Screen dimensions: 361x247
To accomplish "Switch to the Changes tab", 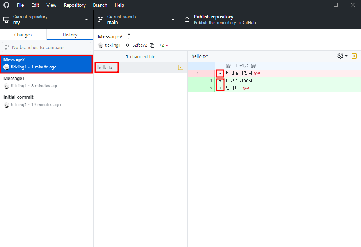I will [x=23, y=35].
